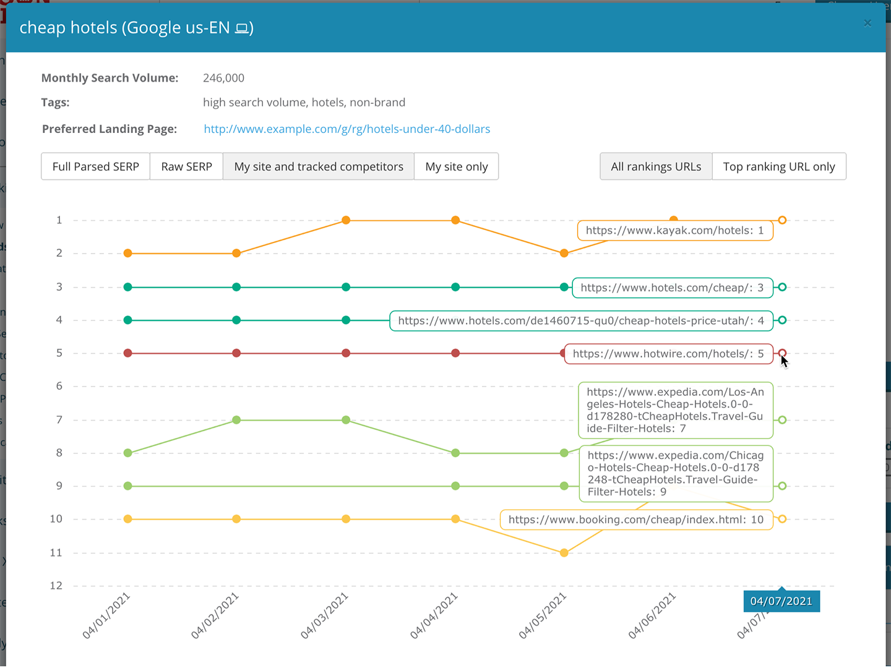891x668 pixels.
Task: Click the laptop device icon in dialog title
Action: click(x=243, y=27)
